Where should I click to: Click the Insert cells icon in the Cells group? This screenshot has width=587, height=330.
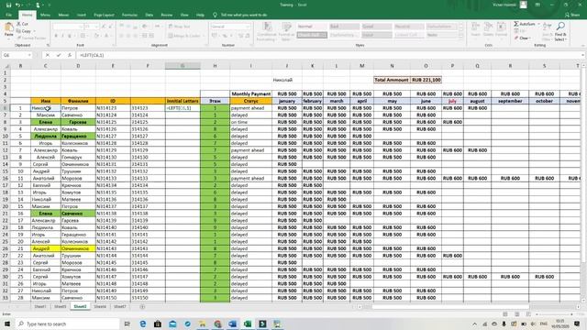point(475,27)
